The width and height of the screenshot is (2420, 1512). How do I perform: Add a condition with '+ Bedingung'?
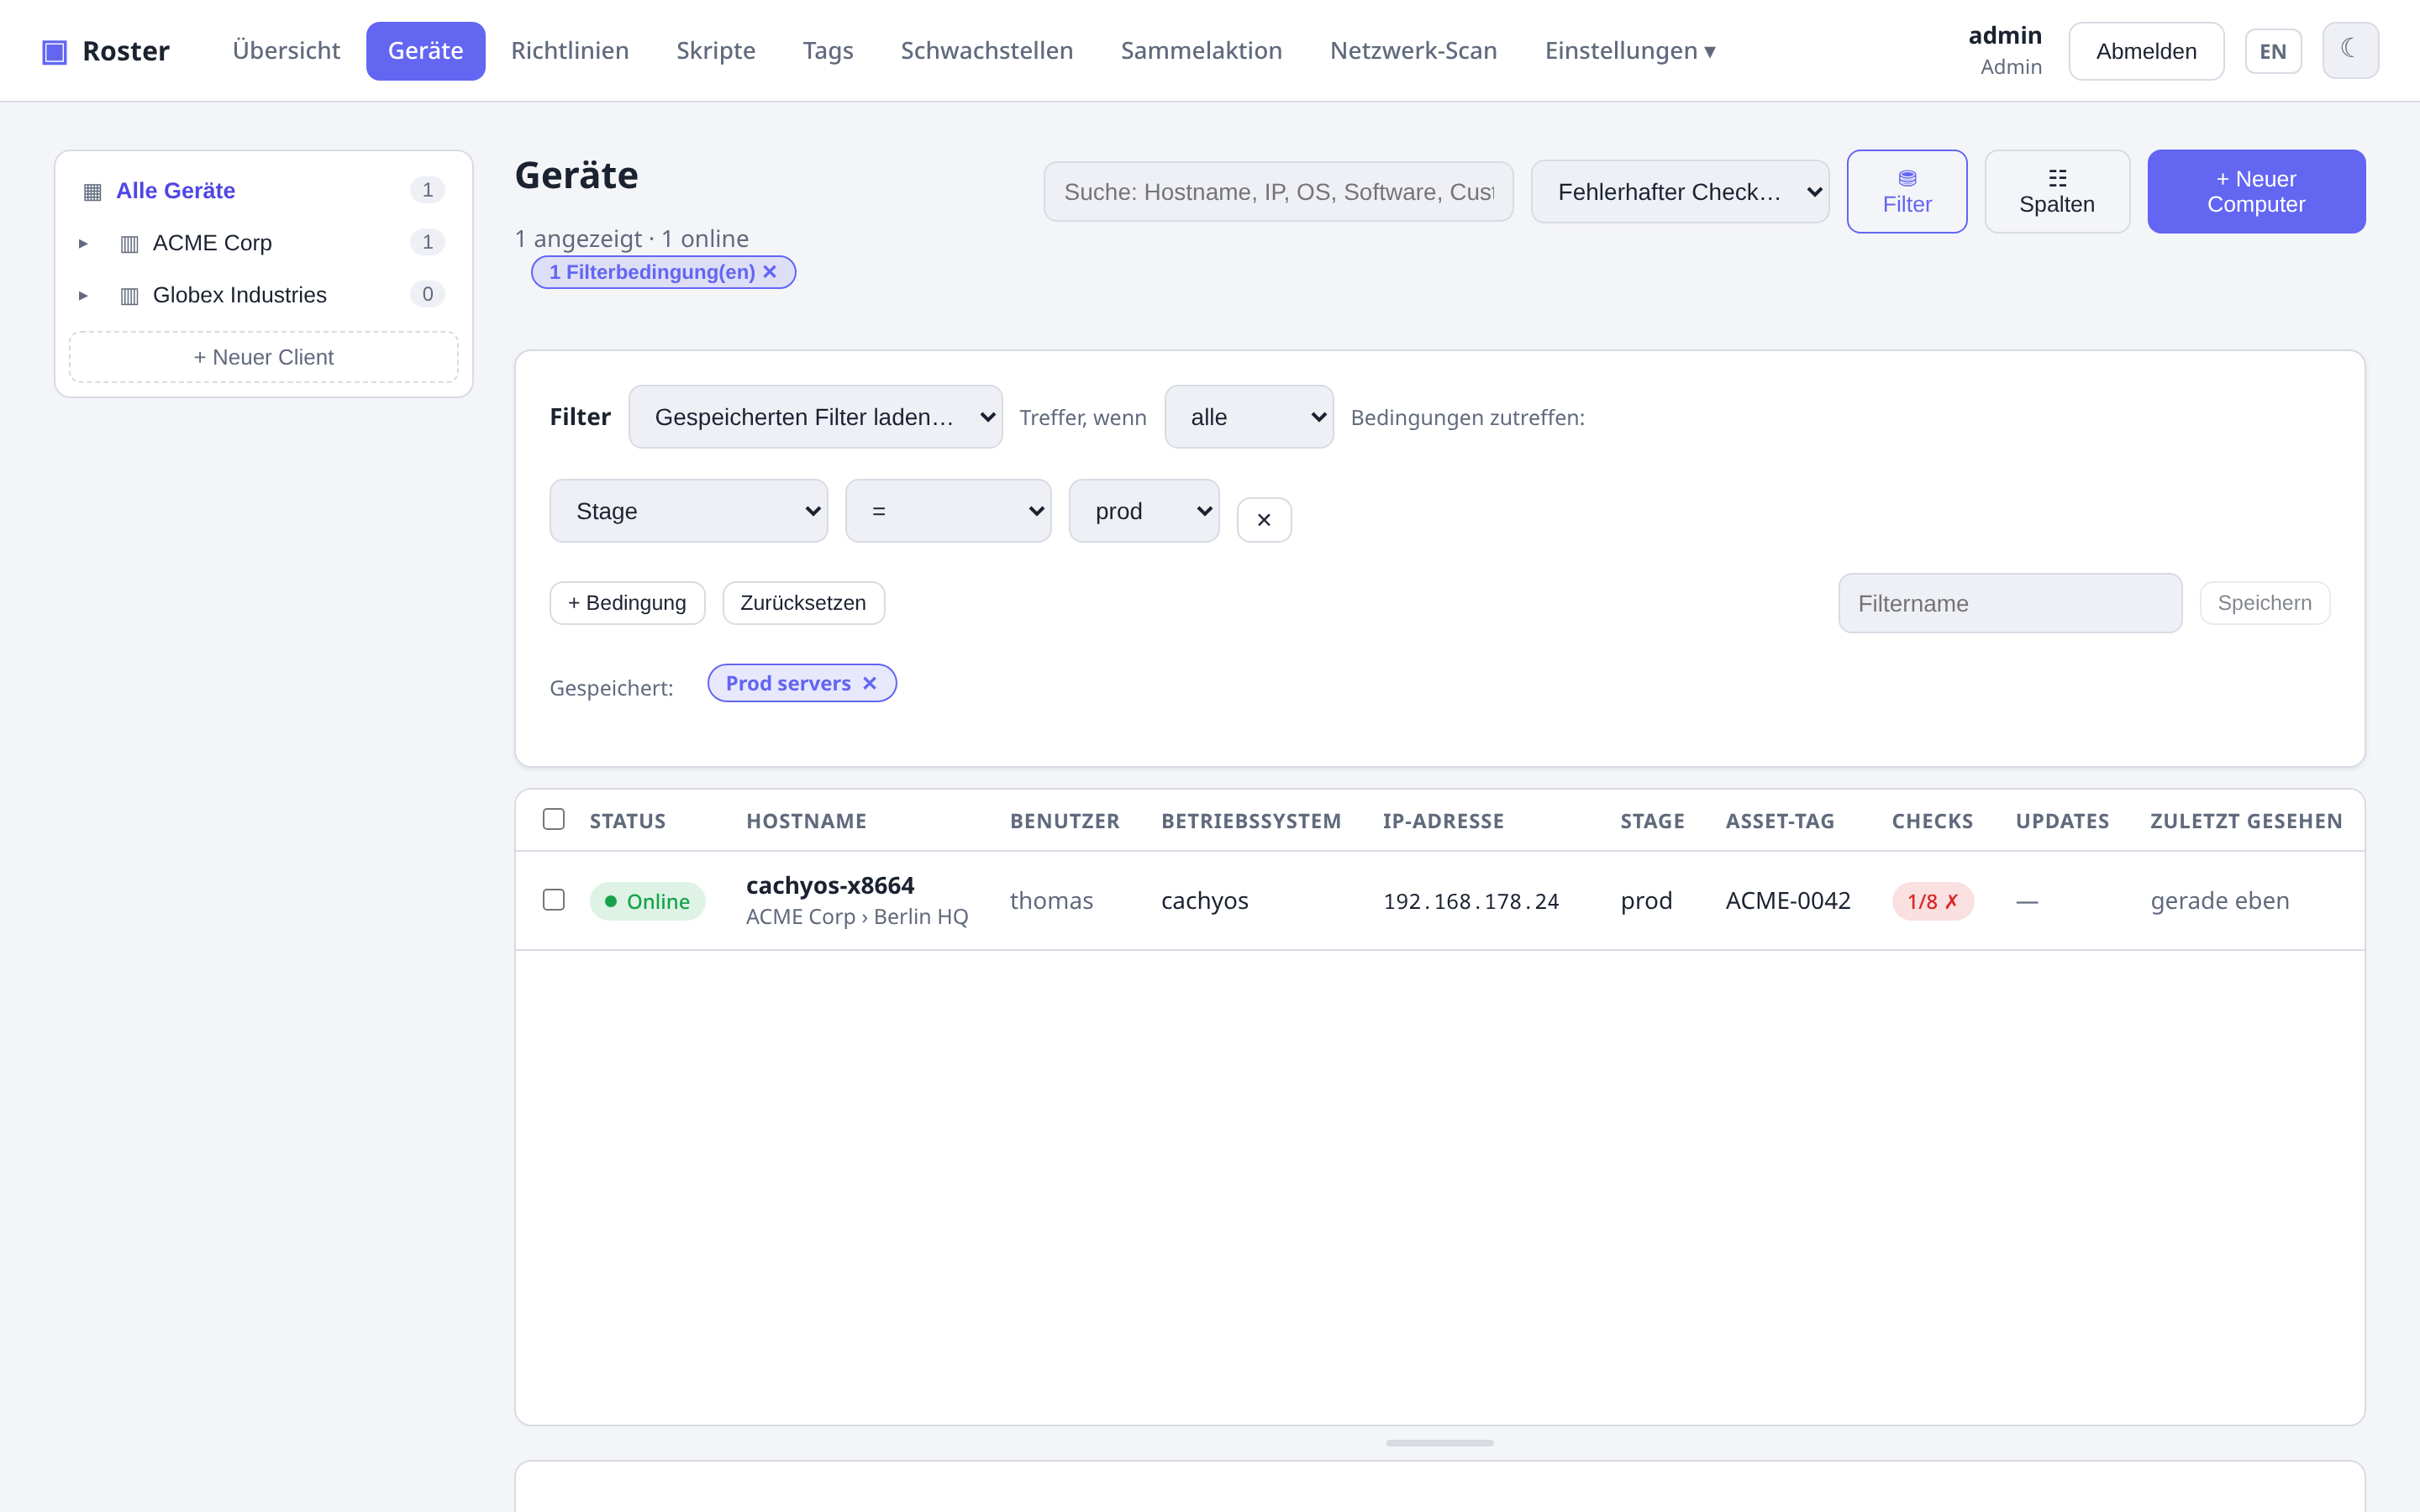pos(627,603)
